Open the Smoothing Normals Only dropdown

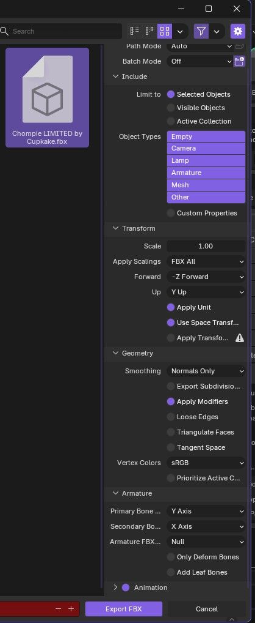(206, 371)
